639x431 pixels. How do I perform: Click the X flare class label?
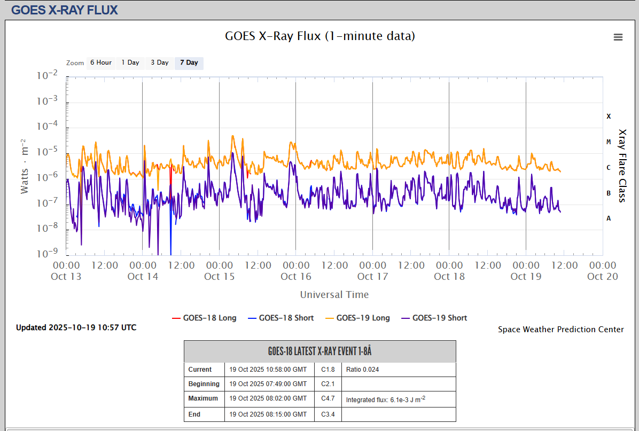point(609,116)
